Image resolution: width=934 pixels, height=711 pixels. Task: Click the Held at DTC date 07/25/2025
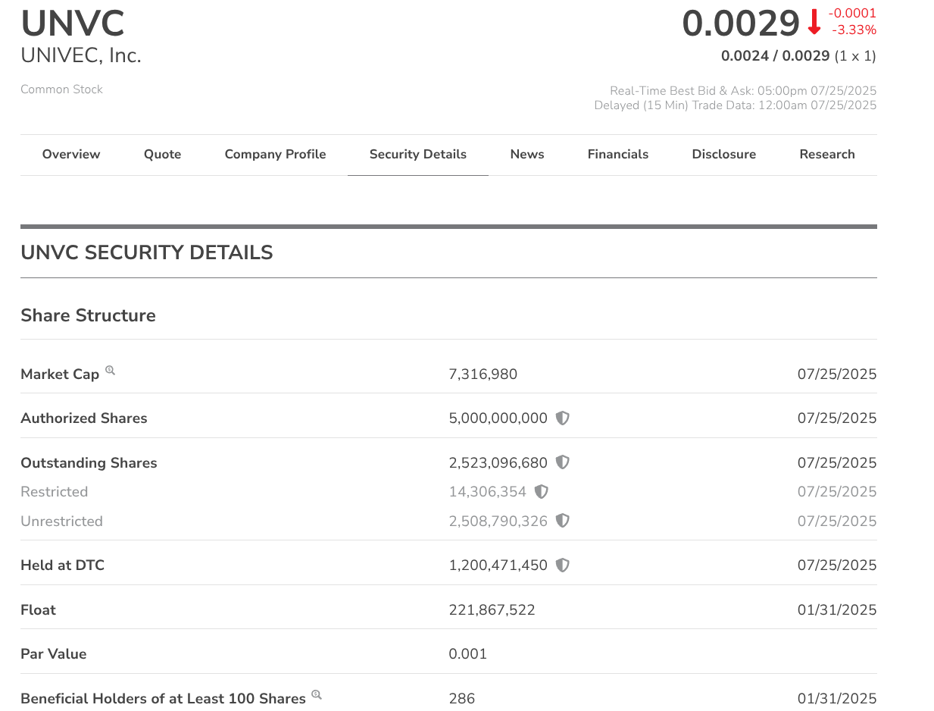pos(837,565)
